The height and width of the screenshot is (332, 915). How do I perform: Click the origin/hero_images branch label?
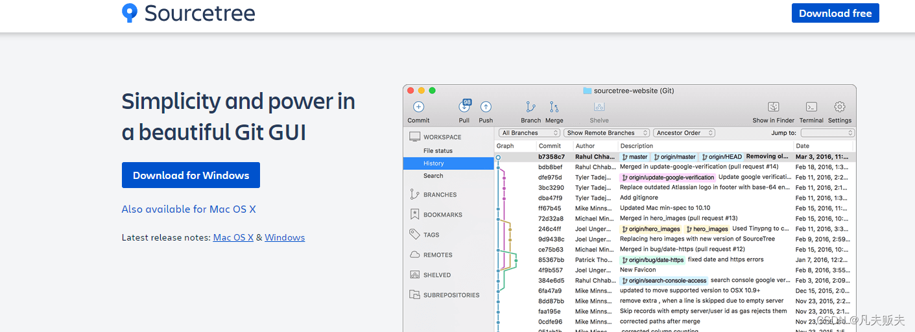651,229
